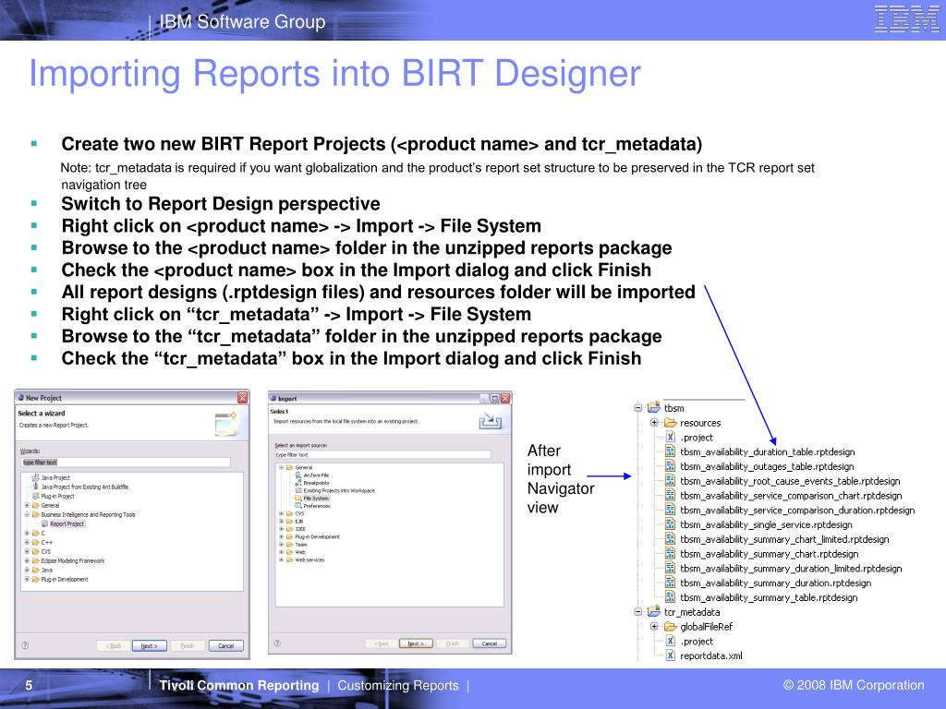Viewport: 946px width, 709px height.
Task: Collapse the General folder in Import dialog
Action: [281, 467]
